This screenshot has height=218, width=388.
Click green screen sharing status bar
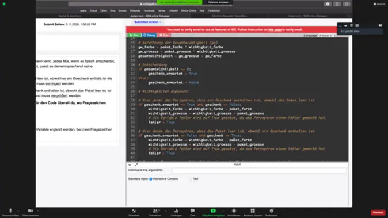pos(180,2)
